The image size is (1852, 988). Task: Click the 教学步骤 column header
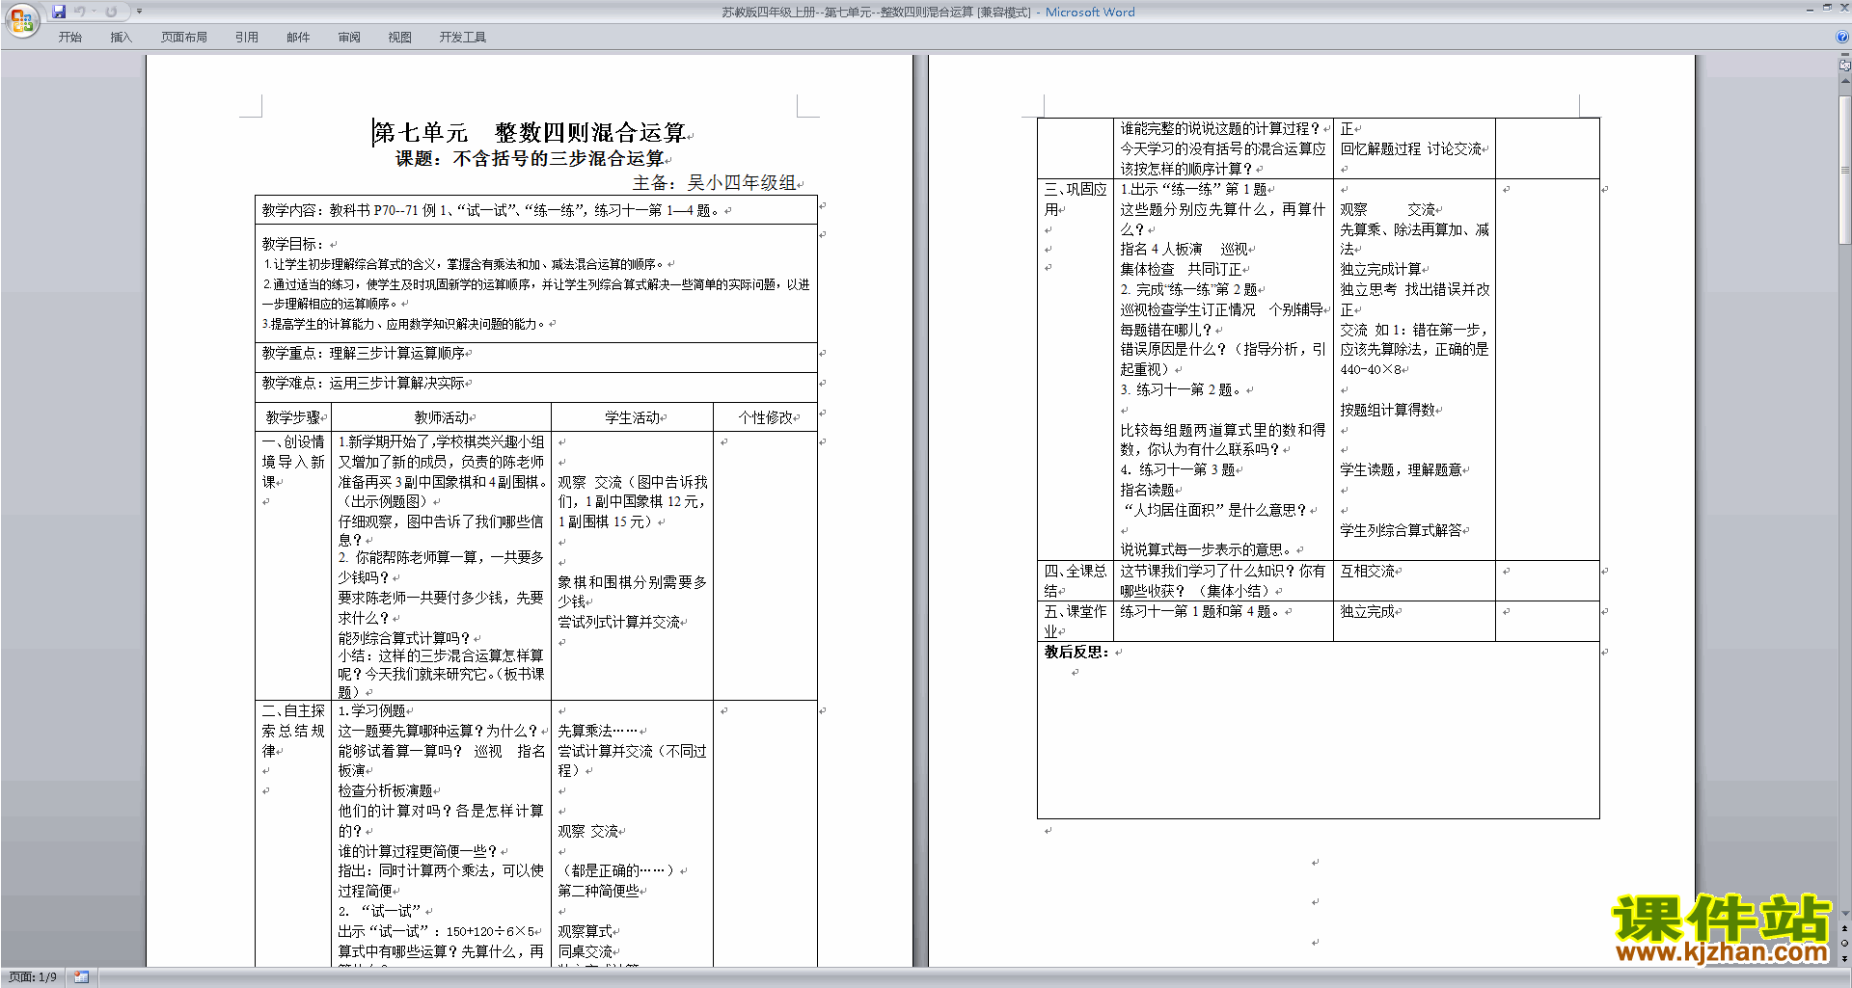(x=293, y=417)
